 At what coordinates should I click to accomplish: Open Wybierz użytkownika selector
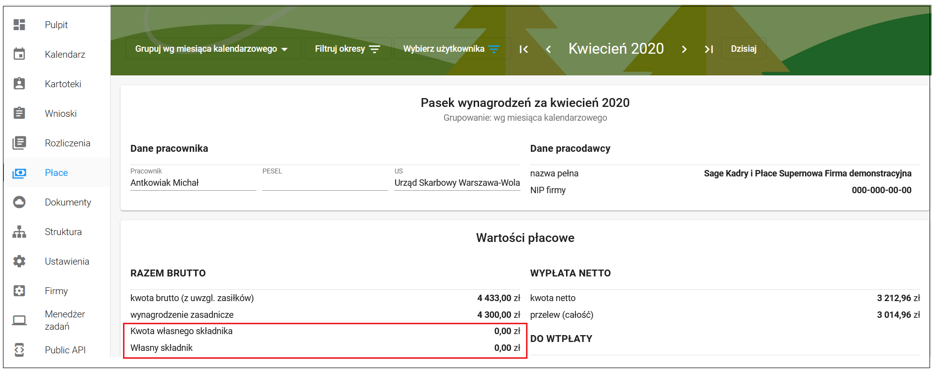pyautogui.click(x=451, y=49)
